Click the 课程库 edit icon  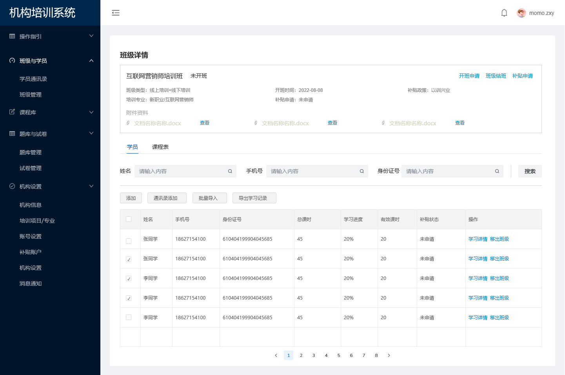[12, 112]
